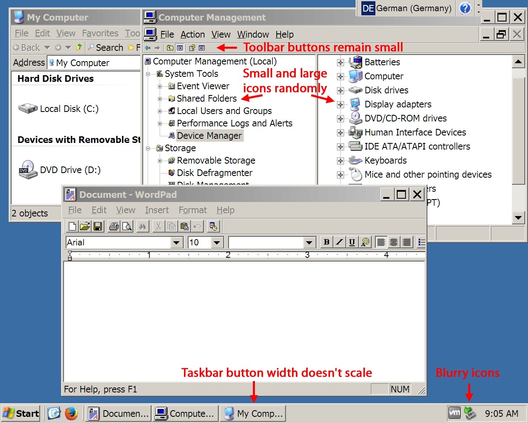This screenshot has height=423, width=528.
Task: Open the font color palette in WordPad
Action: (x=365, y=242)
